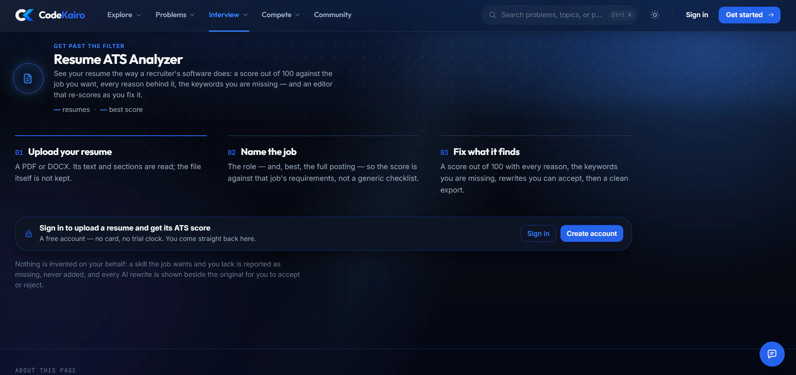Click Sign in in the top bar
This screenshot has height=375, width=796.
point(697,15)
